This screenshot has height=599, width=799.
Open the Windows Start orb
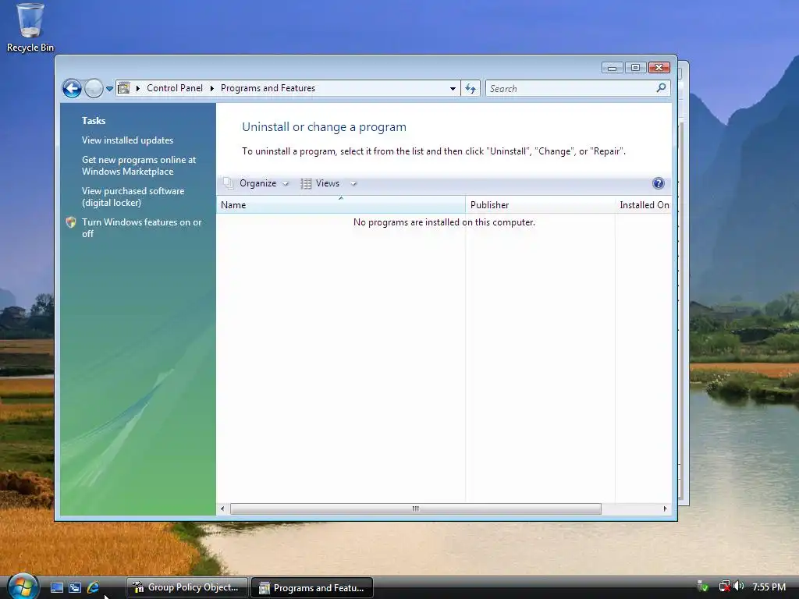click(x=23, y=587)
